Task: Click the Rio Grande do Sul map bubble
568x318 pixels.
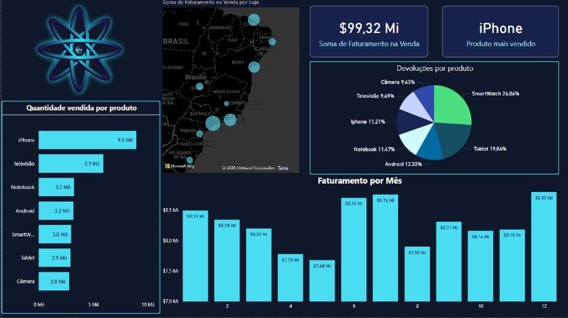Action: [x=190, y=160]
